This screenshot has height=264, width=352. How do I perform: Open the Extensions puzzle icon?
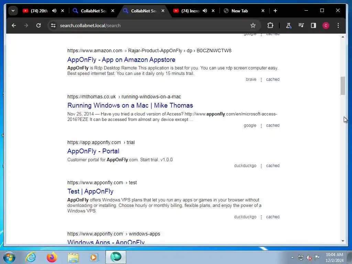coord(270,25)
